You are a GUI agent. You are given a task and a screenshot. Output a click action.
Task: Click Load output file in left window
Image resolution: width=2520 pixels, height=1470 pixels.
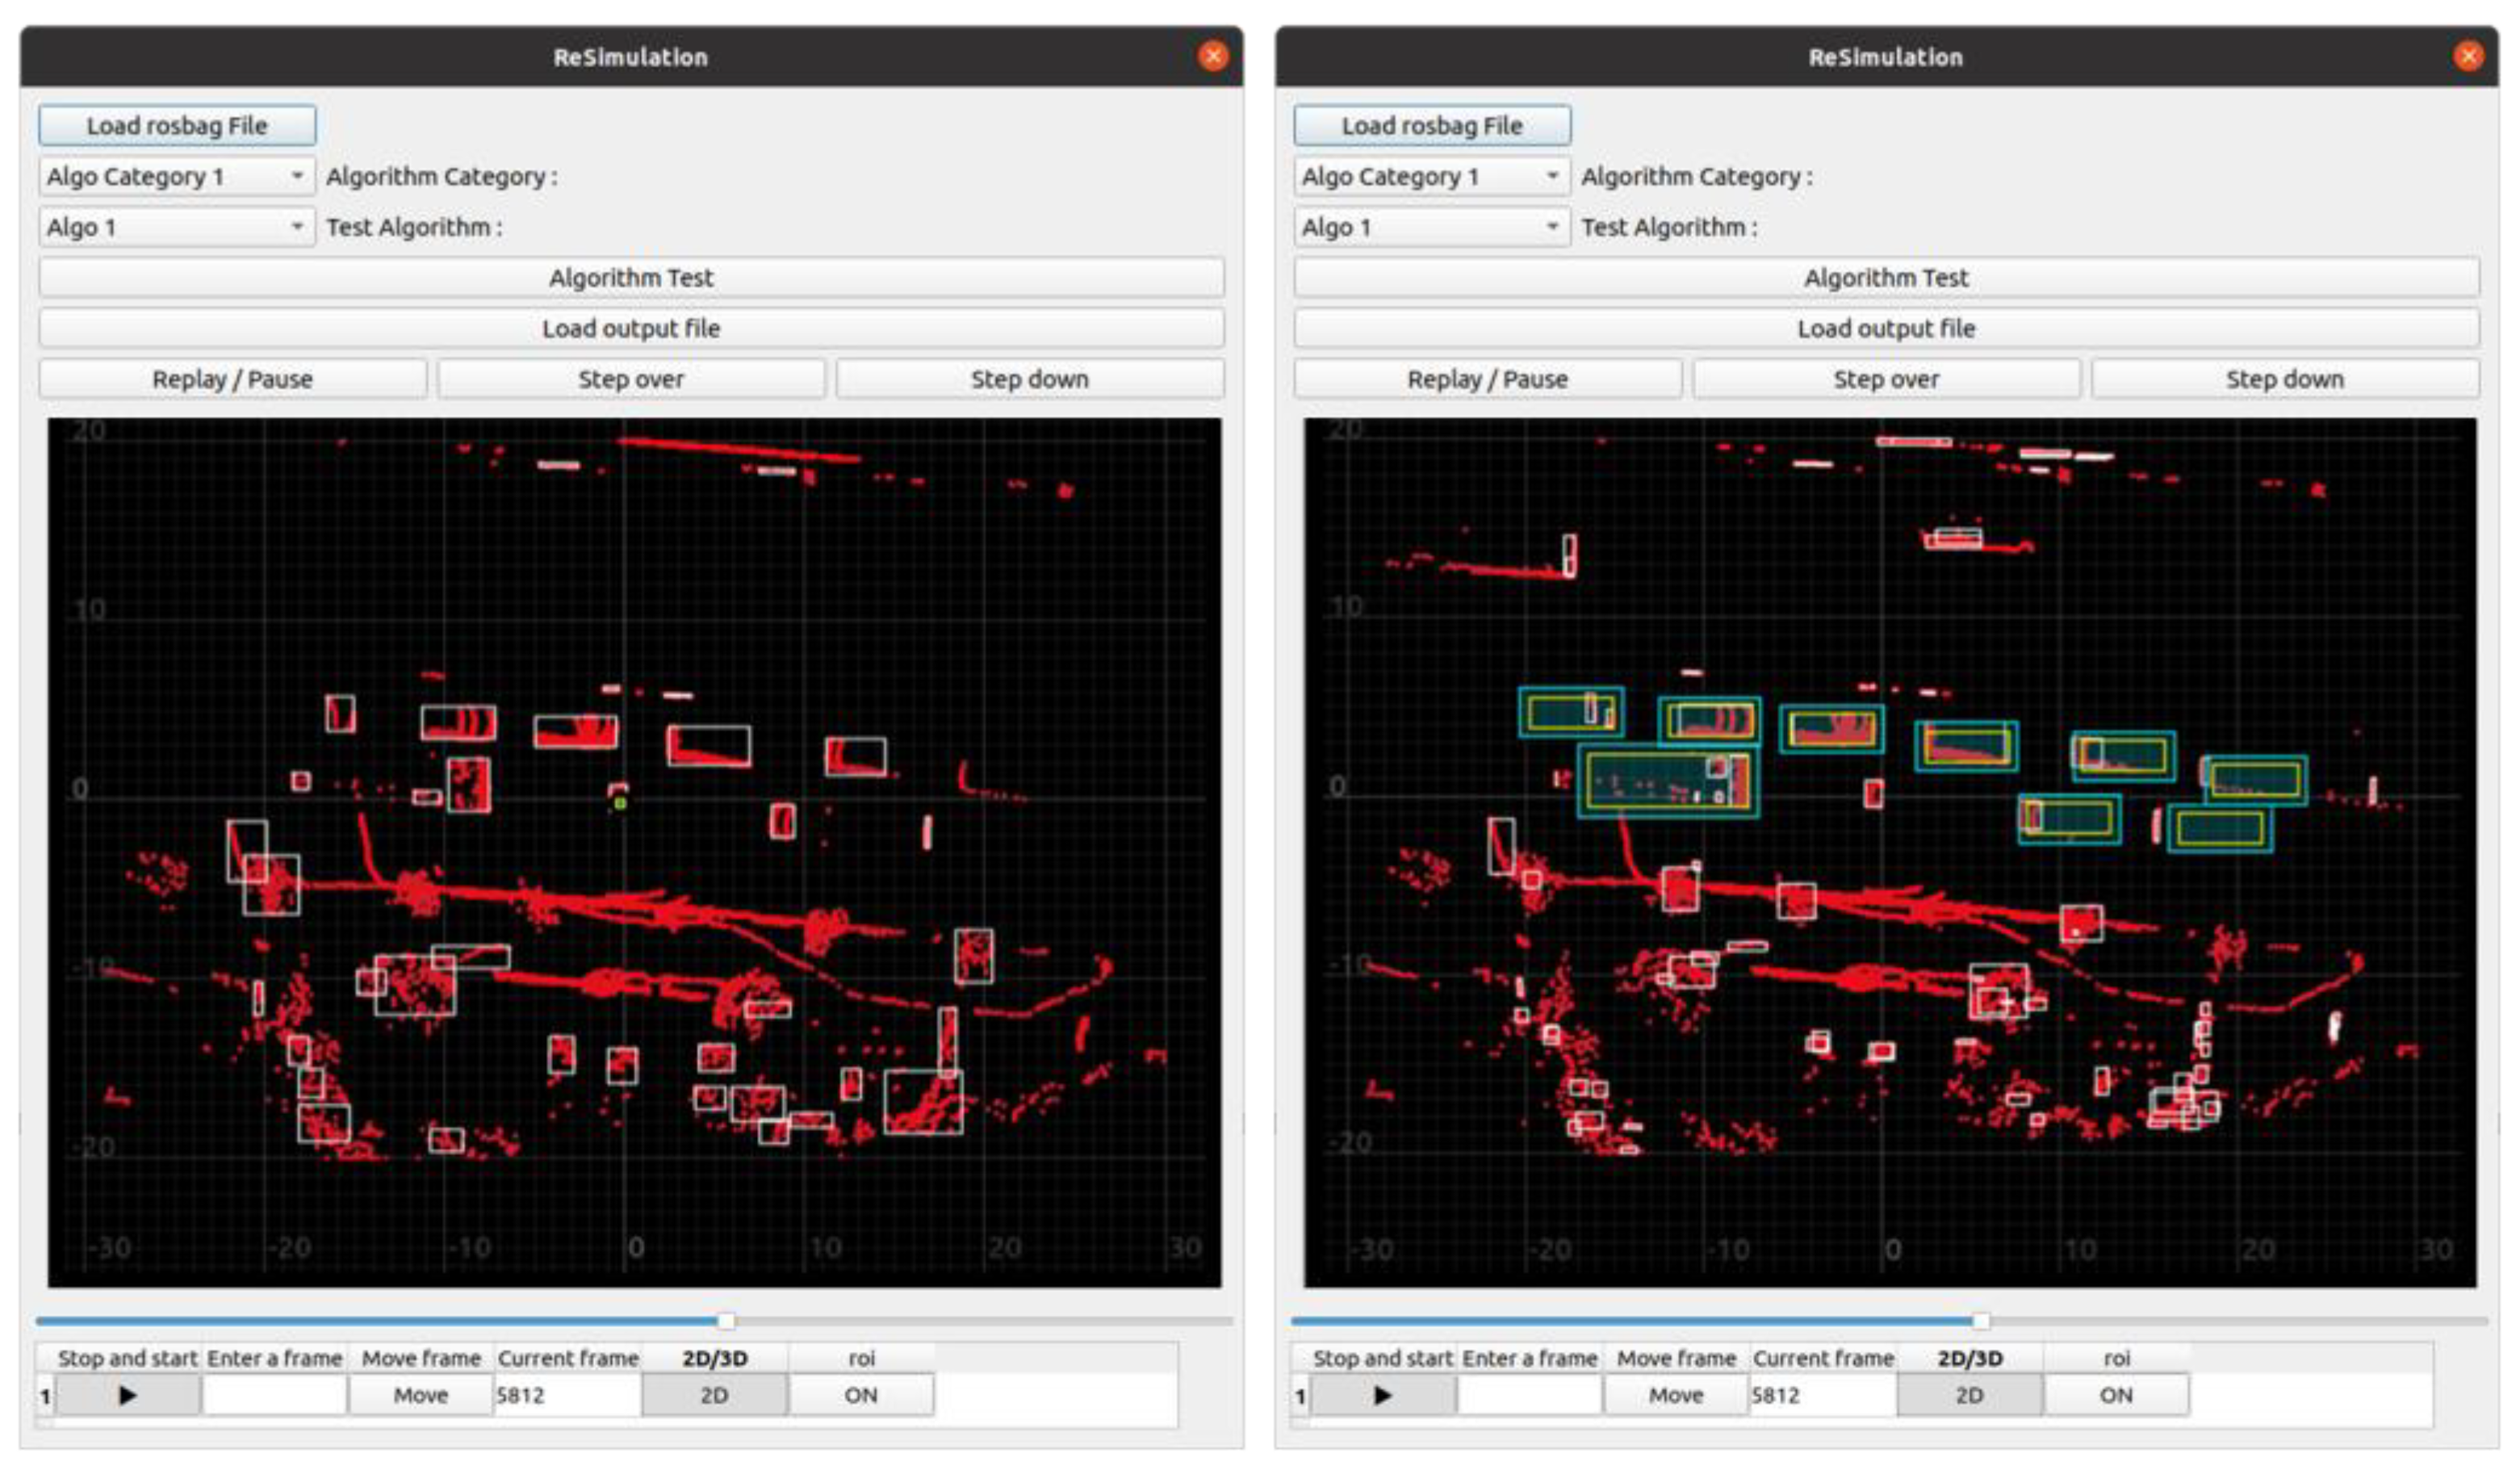(631, 328)
